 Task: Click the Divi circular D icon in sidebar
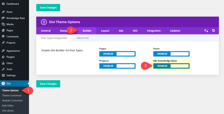pyautogui.click(x=3, y=84)
